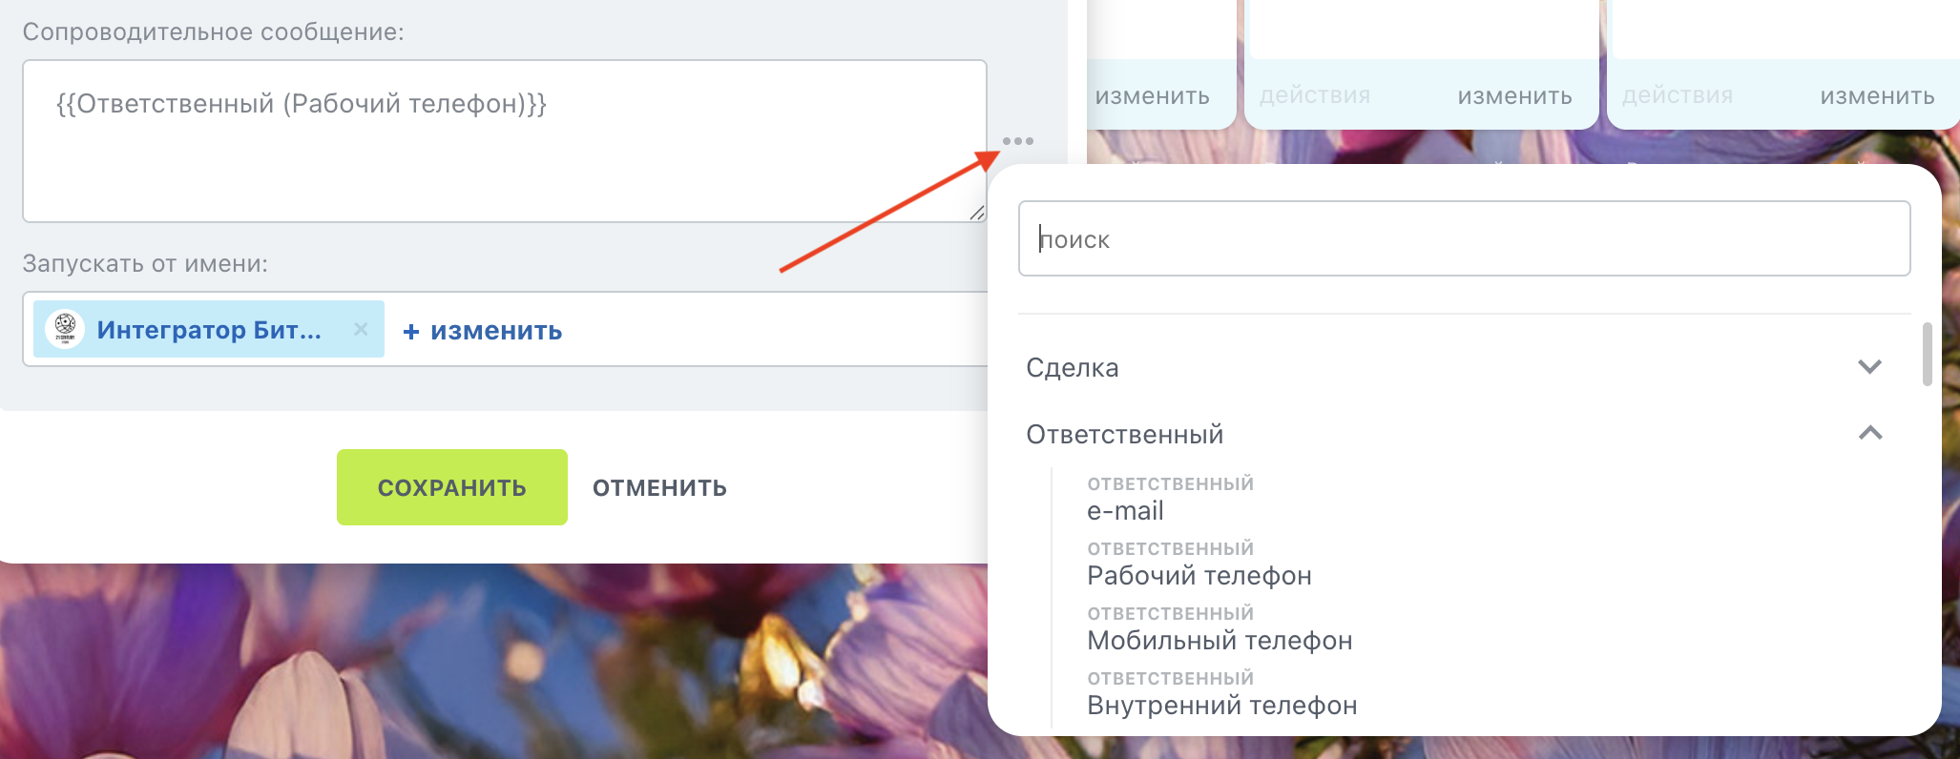Screen dimensions: 1960x759
Task: Click действия on the middle background card
Action: coord(1315,95)
